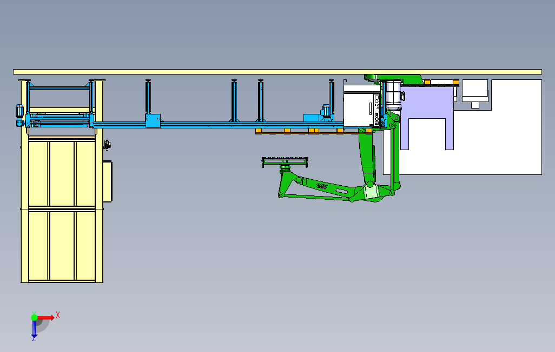
Task: Select the upper door panels of the yellow cabinet
Action: tap(62, 173)
